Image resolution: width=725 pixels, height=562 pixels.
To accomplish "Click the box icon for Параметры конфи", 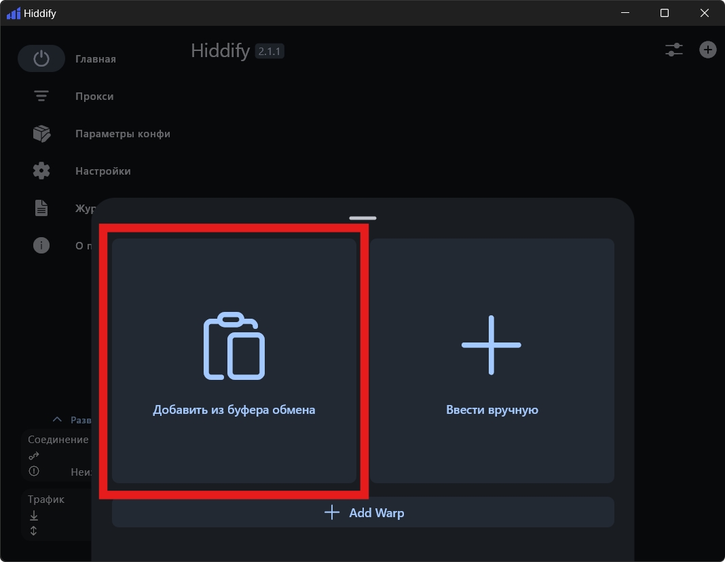I will pos(41,134).
